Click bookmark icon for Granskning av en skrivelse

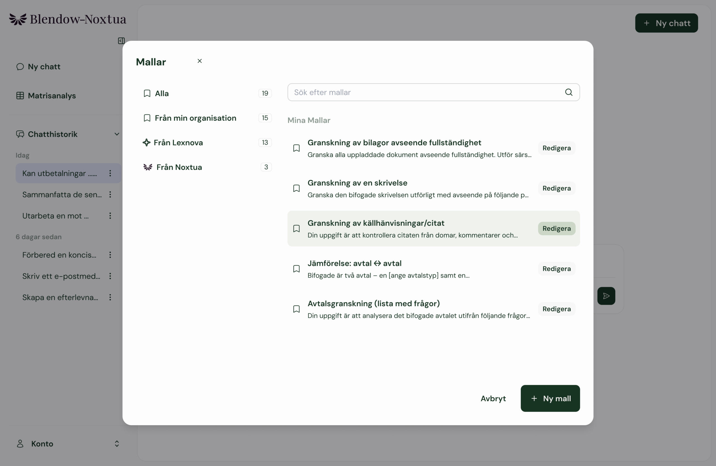point(296,188)
